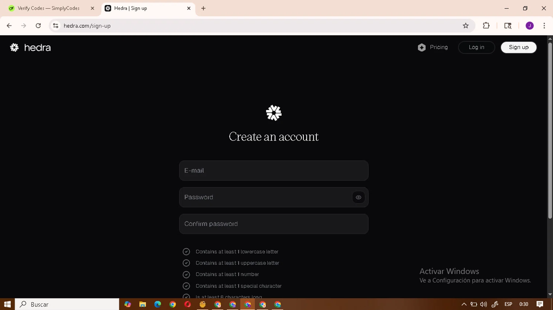The width and height of the screenshot is (553, 310).
Task: Click the page's vertical scrollbar thumb
Action: (550, 131)
